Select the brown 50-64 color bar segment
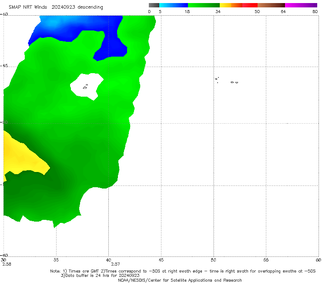Image resolution: width=322 pixels, height=283 pixels. click(x=271, y=5)
